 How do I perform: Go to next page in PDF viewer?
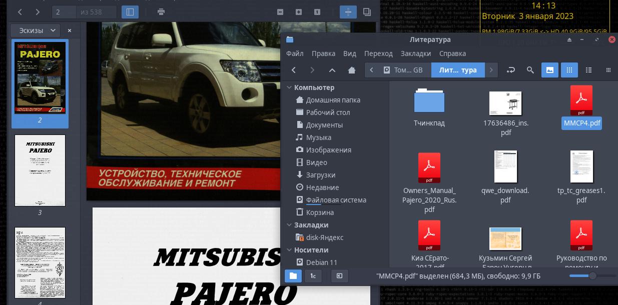[38, 12]
